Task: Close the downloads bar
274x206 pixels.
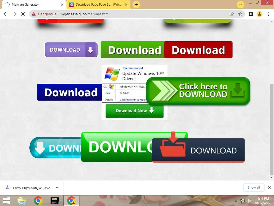Action: (269, 187)
